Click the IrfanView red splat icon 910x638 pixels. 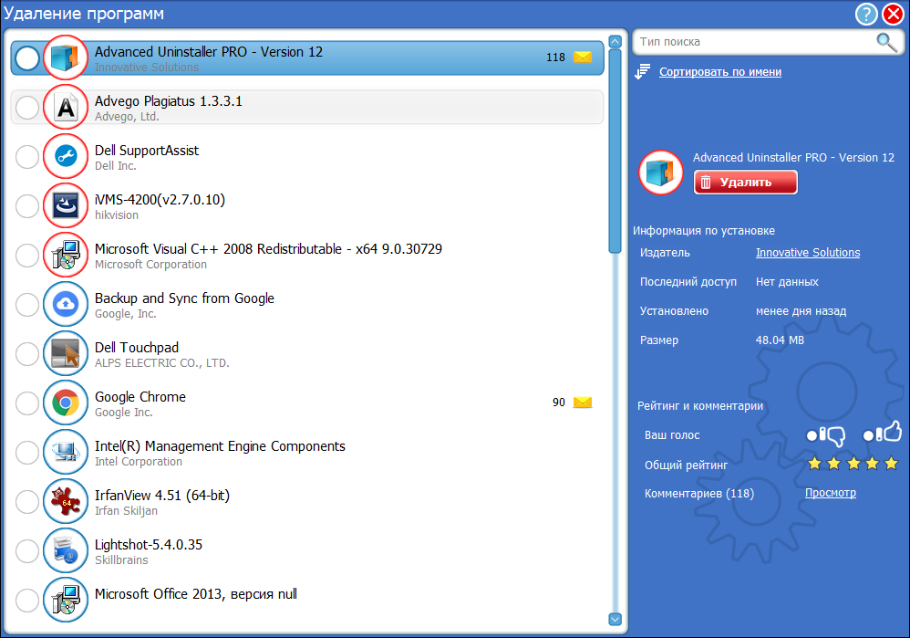click(x=66, y=501)
